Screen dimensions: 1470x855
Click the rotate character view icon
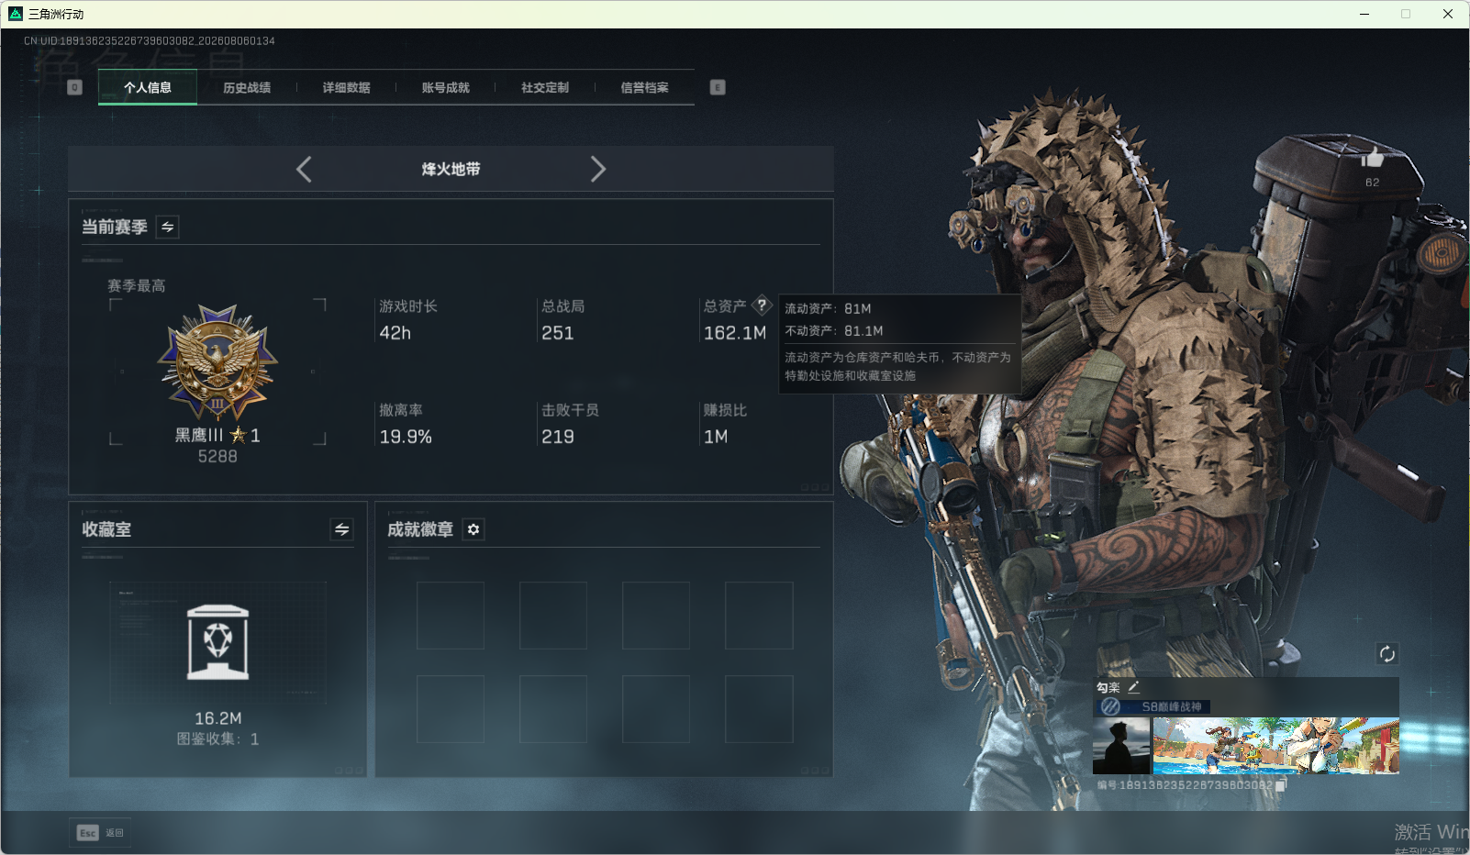[1386, 653]
